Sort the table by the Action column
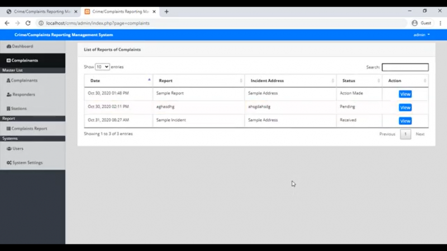 click(405, 80)
